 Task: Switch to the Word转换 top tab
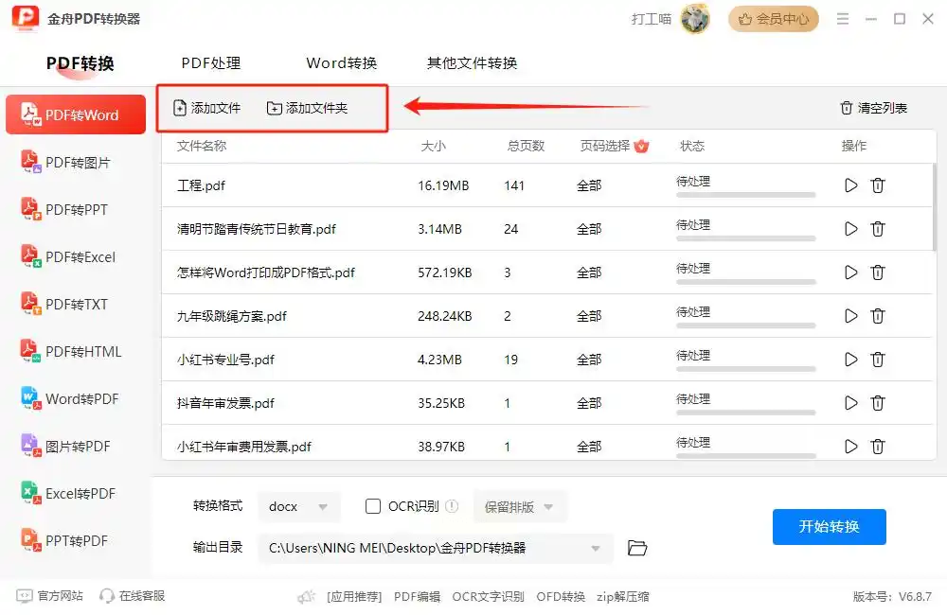(341, 62)
